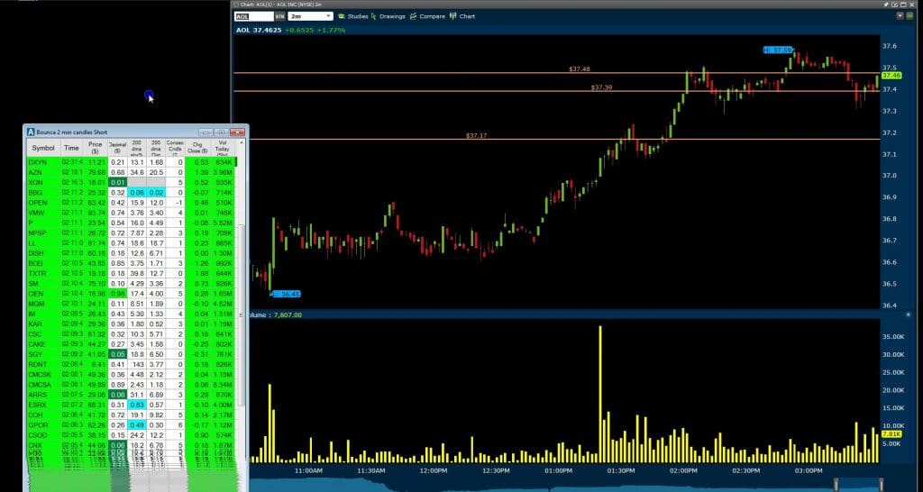Image resolution: width=923 pixels, height=492 pixels.
Task: Select the SGY symbol row
Action: (x=132, y=354)
